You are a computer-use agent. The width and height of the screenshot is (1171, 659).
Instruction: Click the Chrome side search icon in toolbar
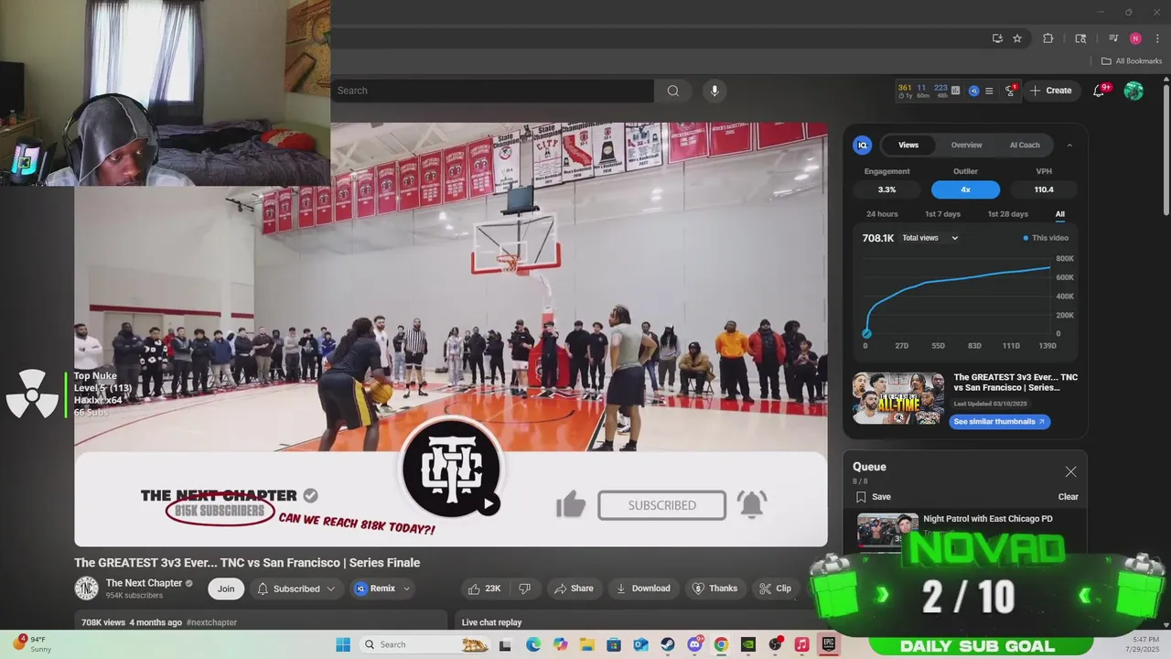1080,38
